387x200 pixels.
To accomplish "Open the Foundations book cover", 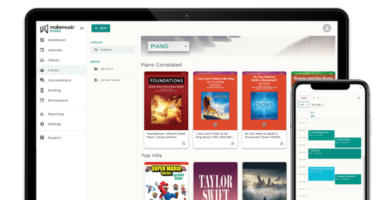I will pos(166,101).
